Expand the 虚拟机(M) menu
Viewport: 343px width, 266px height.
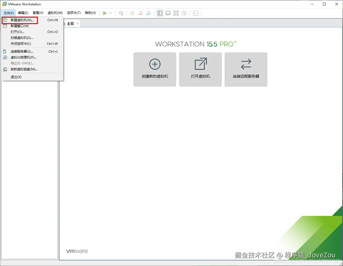click(55, 12)
